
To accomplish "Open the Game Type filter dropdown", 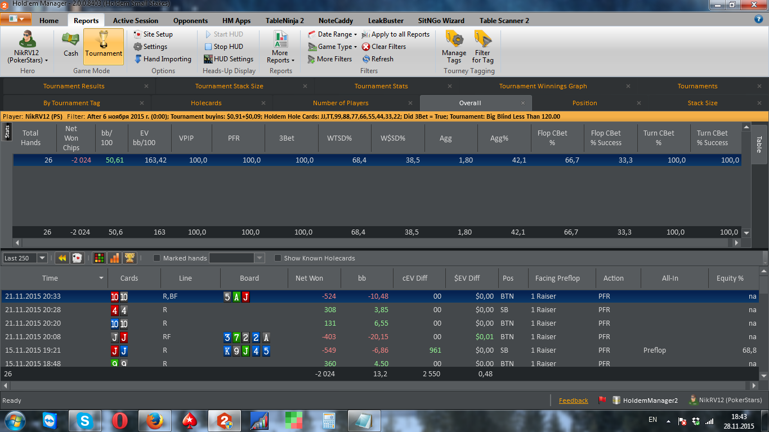I will tap(332, 47).
